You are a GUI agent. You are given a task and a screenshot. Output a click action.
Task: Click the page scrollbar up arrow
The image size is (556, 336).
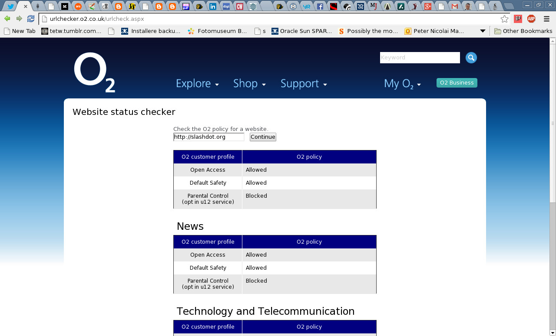pyautogui.click(x=553, y=42)
